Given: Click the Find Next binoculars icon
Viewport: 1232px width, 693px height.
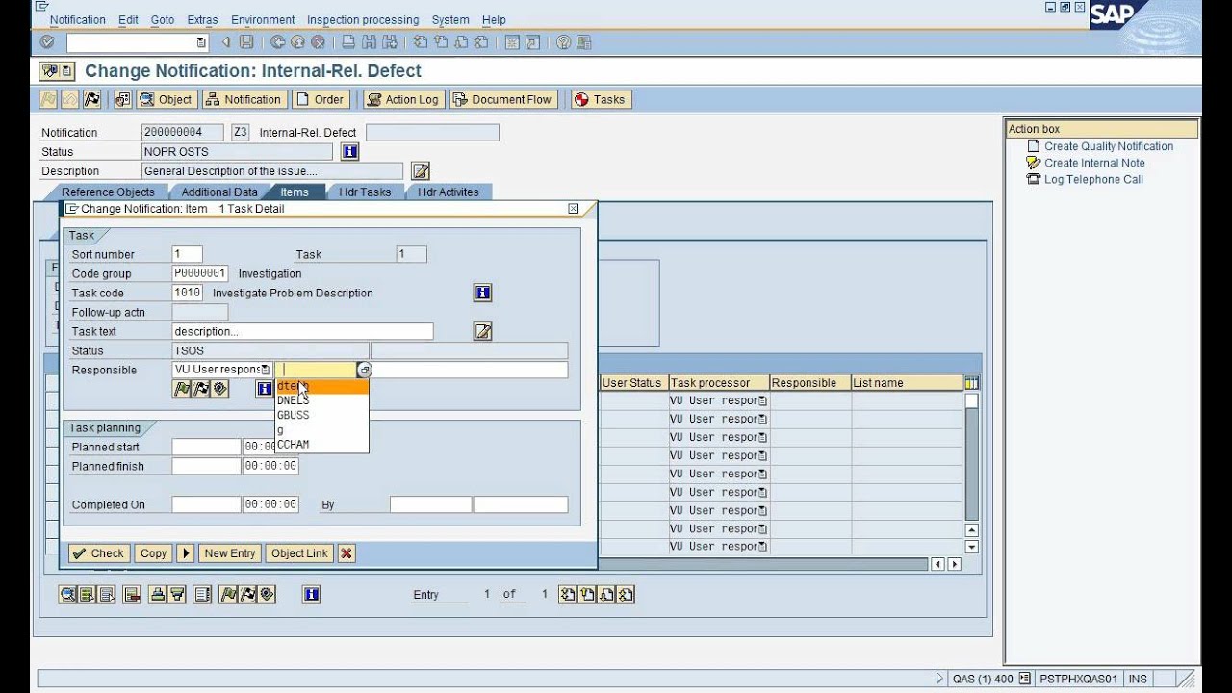Looking at the screenshot, I should [389, 42].
